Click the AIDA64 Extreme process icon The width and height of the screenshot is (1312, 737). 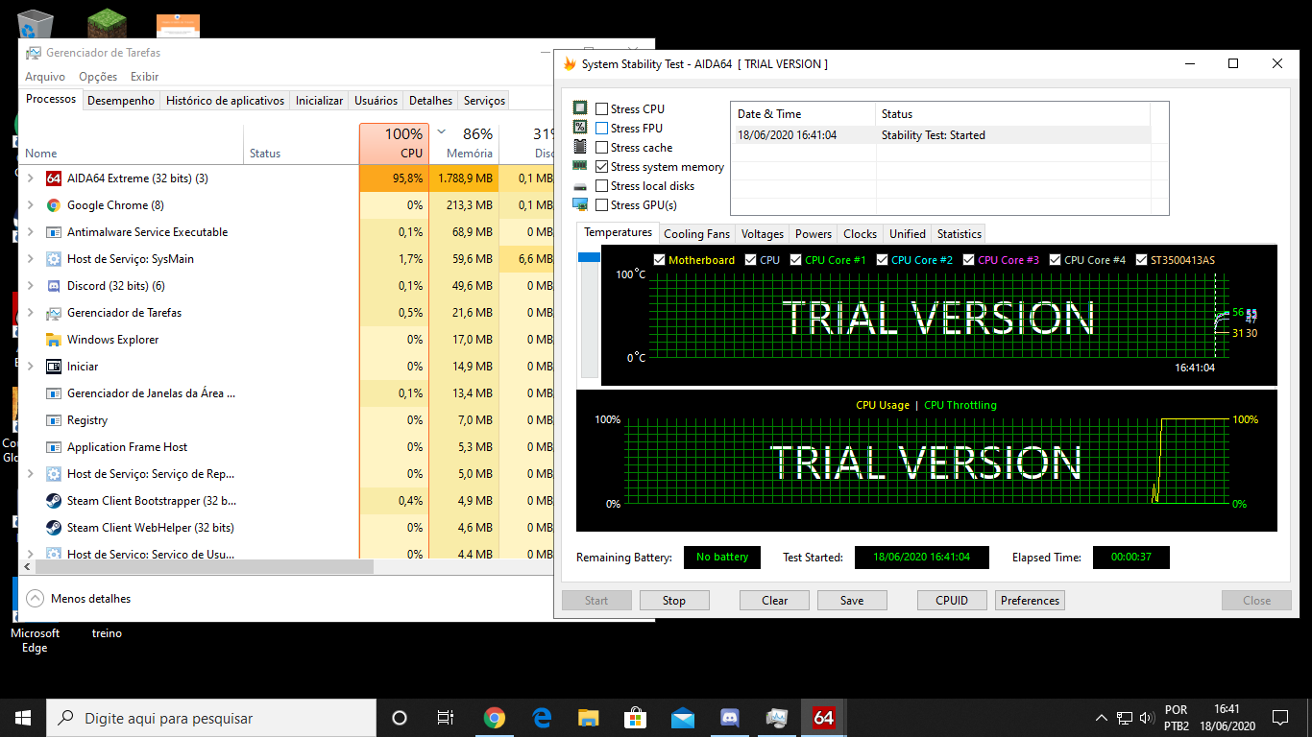[x=54, y=178]
